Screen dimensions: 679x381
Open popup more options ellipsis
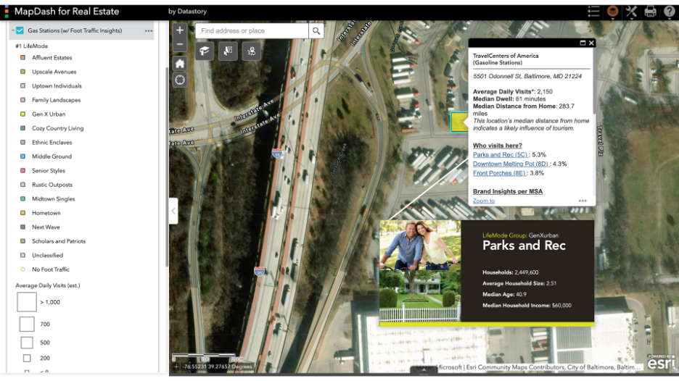[x=583, y=201]
